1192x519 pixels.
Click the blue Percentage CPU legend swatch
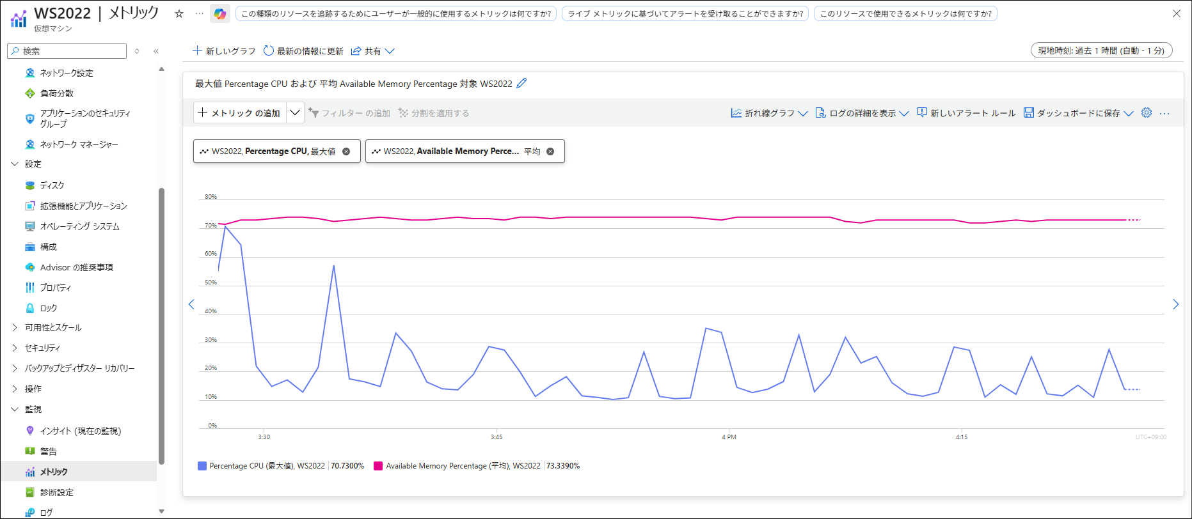pyautogui.click(x=202, y=466)
